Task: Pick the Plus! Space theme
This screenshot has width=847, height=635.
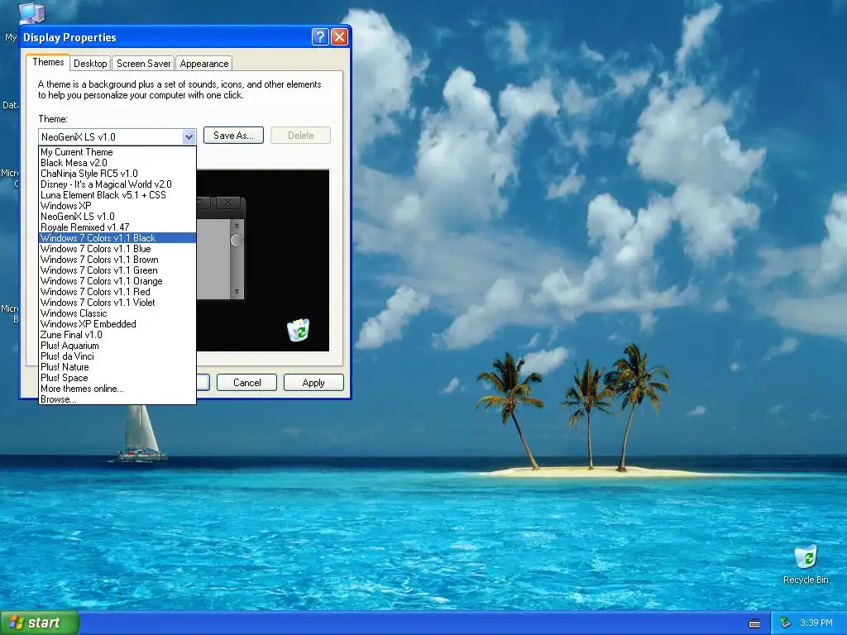Action: coord(117,378)
